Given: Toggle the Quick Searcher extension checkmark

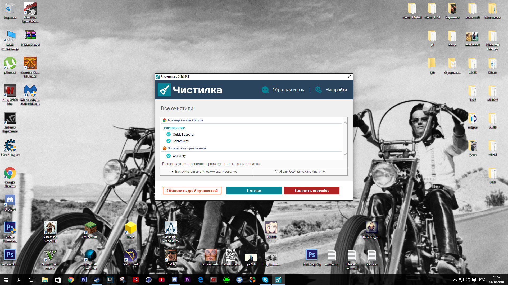Looking at the screenshot, I should pos(169,134).
